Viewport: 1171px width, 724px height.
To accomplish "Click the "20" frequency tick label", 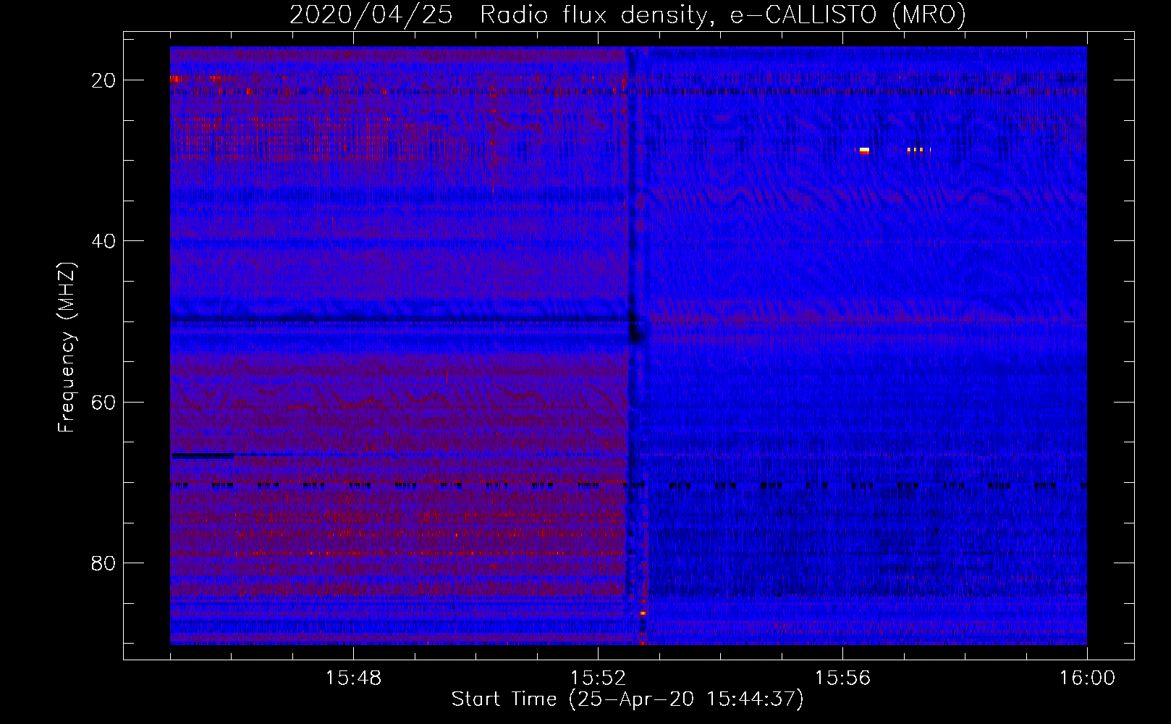I will (x=103, y=80).
